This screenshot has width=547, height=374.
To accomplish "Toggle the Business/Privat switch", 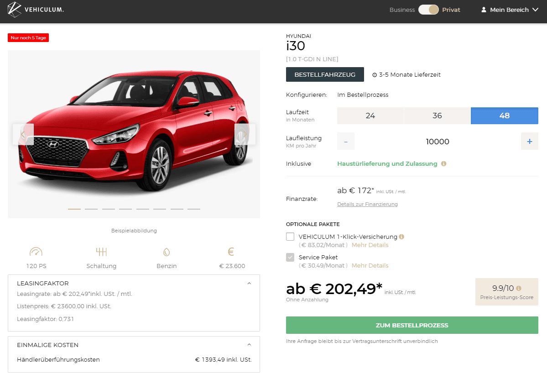I will click(x=428, y=10).
